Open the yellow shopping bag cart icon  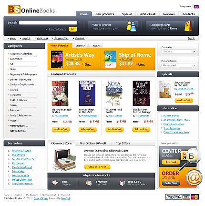188,26
